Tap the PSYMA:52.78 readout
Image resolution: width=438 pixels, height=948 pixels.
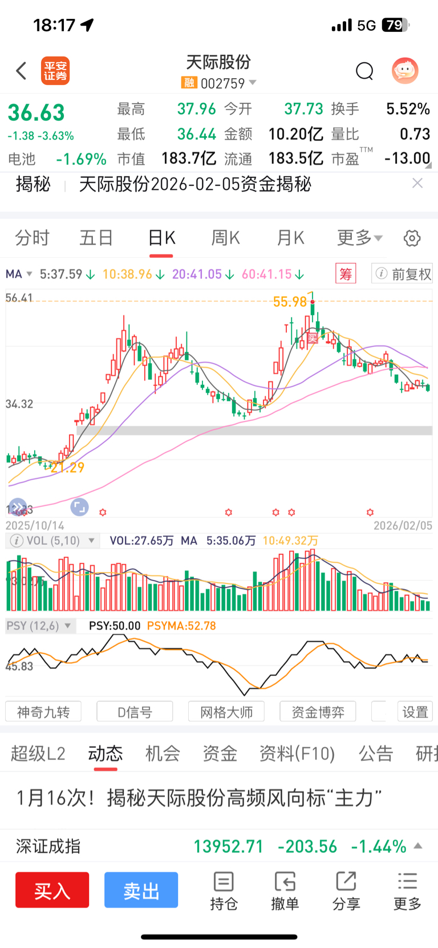(x=181, y=626)
